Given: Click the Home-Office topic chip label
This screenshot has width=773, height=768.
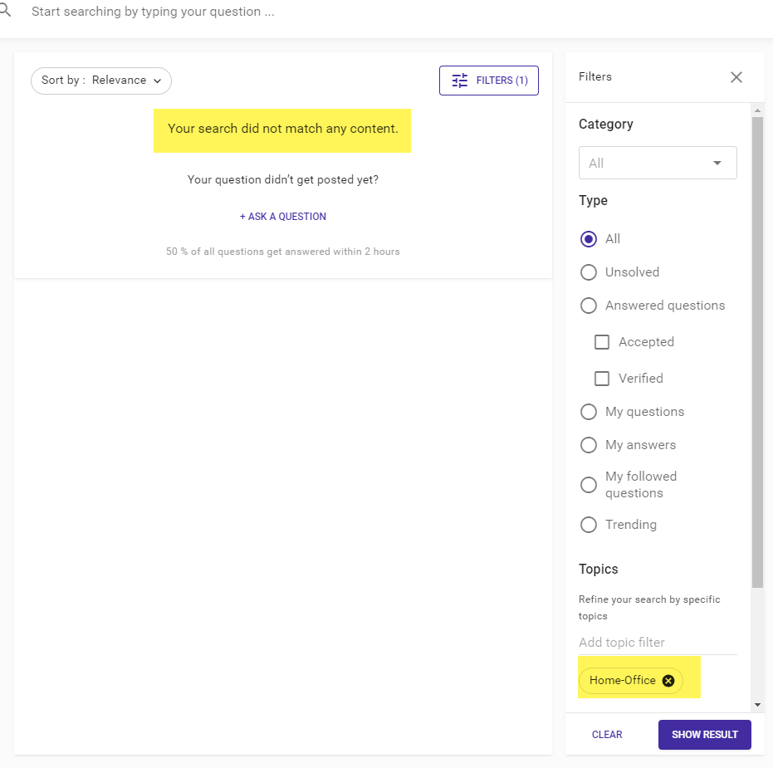Looking at the screenshot, I should [622, 680].
